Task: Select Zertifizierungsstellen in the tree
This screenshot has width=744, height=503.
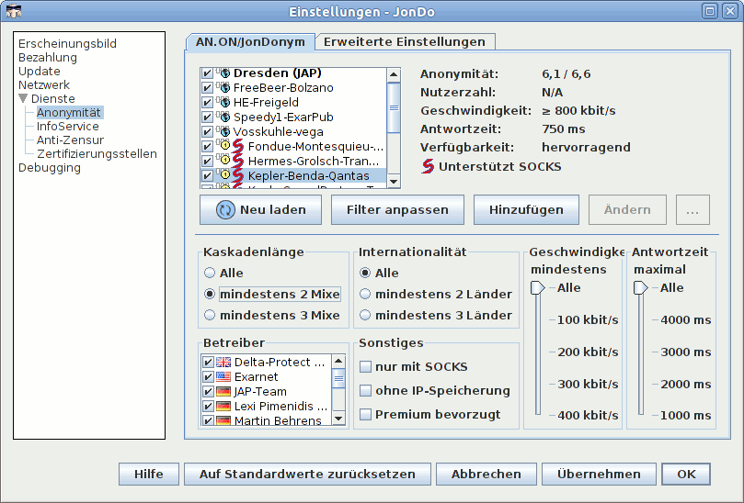Action: click(x=97, y=154)
